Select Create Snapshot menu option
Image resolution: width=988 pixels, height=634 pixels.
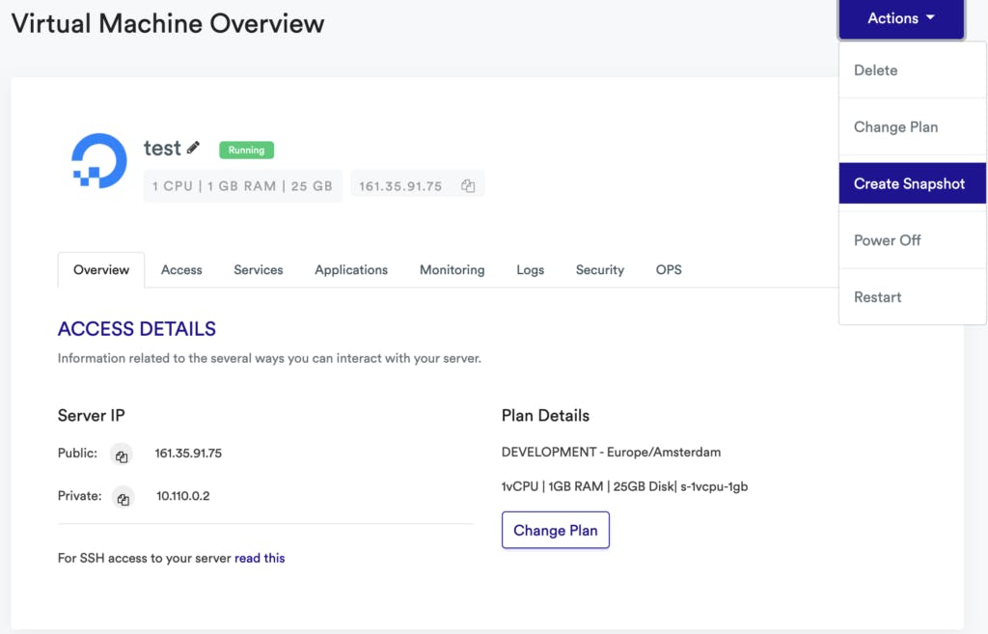coord(909,183)
